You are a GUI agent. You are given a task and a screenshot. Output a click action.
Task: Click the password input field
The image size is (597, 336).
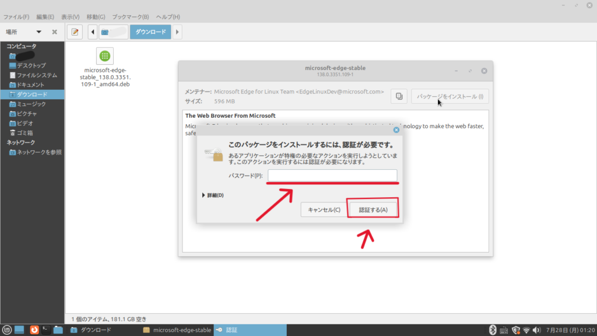click(x=332, y=175)
